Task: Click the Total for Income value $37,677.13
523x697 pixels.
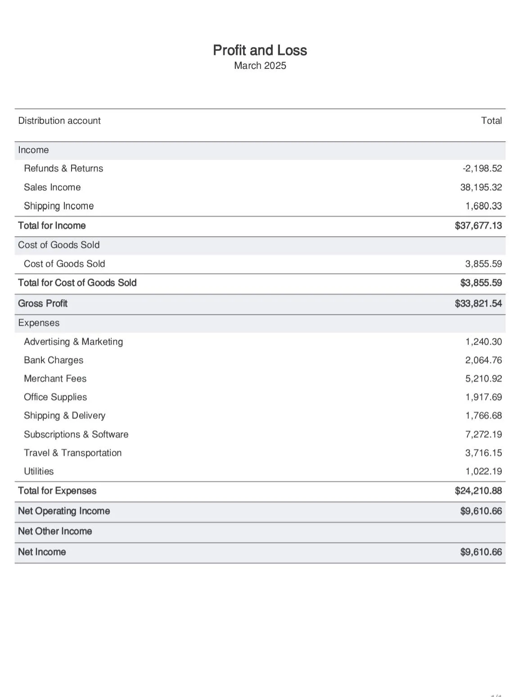Action: point(478,226)
